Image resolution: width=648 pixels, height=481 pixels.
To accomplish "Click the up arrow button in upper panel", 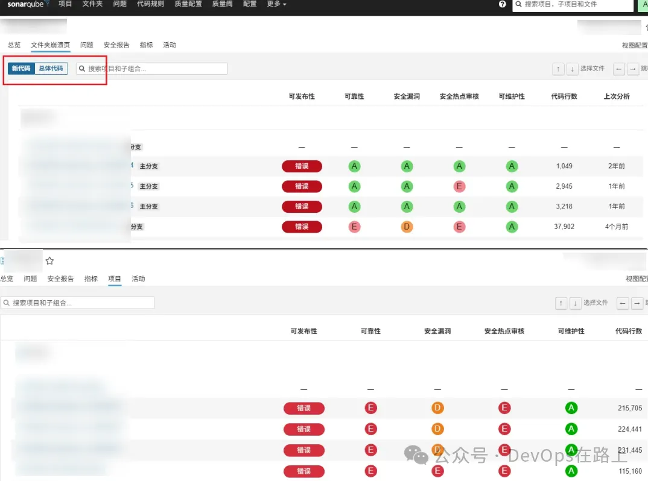I will 558,69.
